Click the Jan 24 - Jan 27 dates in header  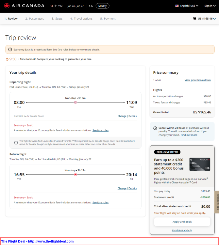pyautogui.click(x=76, y=6)
